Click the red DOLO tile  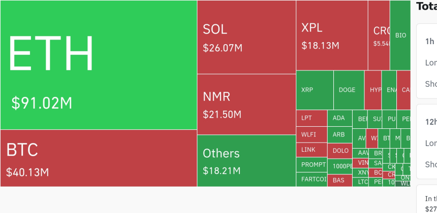pos(339,151)
